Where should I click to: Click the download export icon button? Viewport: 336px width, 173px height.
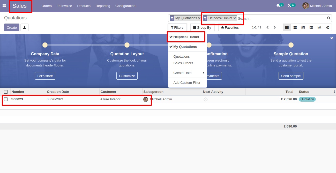[x=25, y=27]
